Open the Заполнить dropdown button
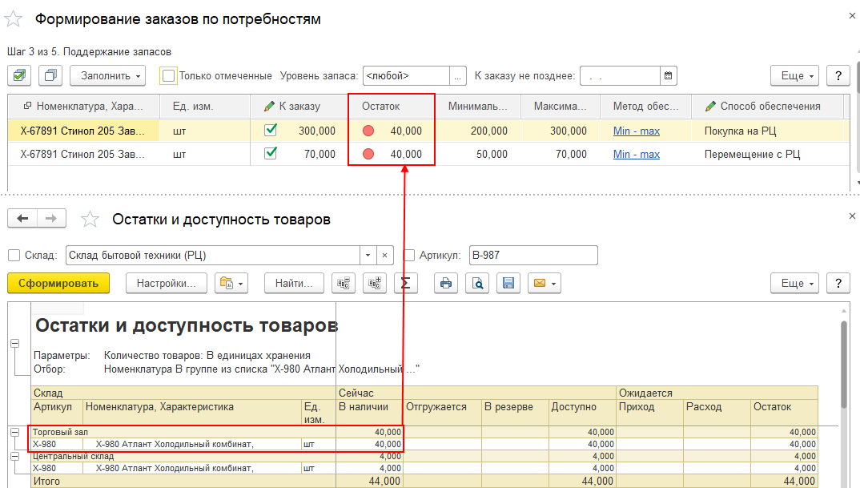Image resolution: width=860 pixels, height=488 pixels. point(107,76)
